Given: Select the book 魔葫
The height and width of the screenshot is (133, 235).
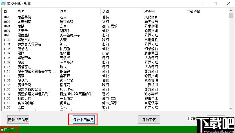Looking at the screenshot, I should click(21, 76).
